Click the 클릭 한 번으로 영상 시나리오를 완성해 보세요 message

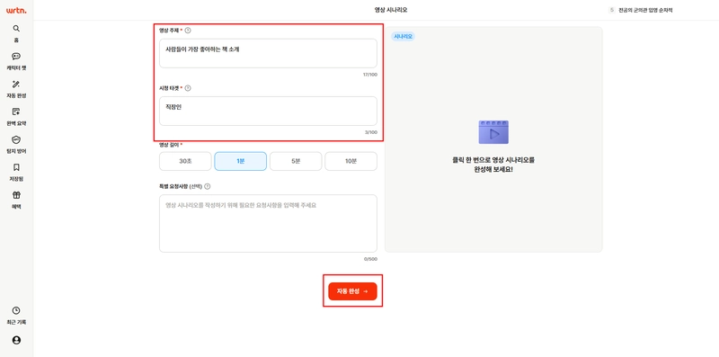(x=493, y=165)
